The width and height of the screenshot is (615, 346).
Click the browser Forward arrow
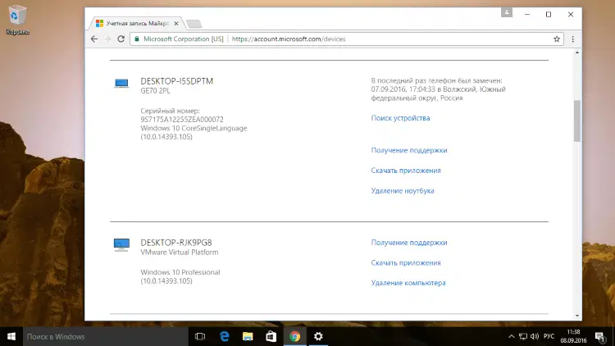[x=108, y=39]
